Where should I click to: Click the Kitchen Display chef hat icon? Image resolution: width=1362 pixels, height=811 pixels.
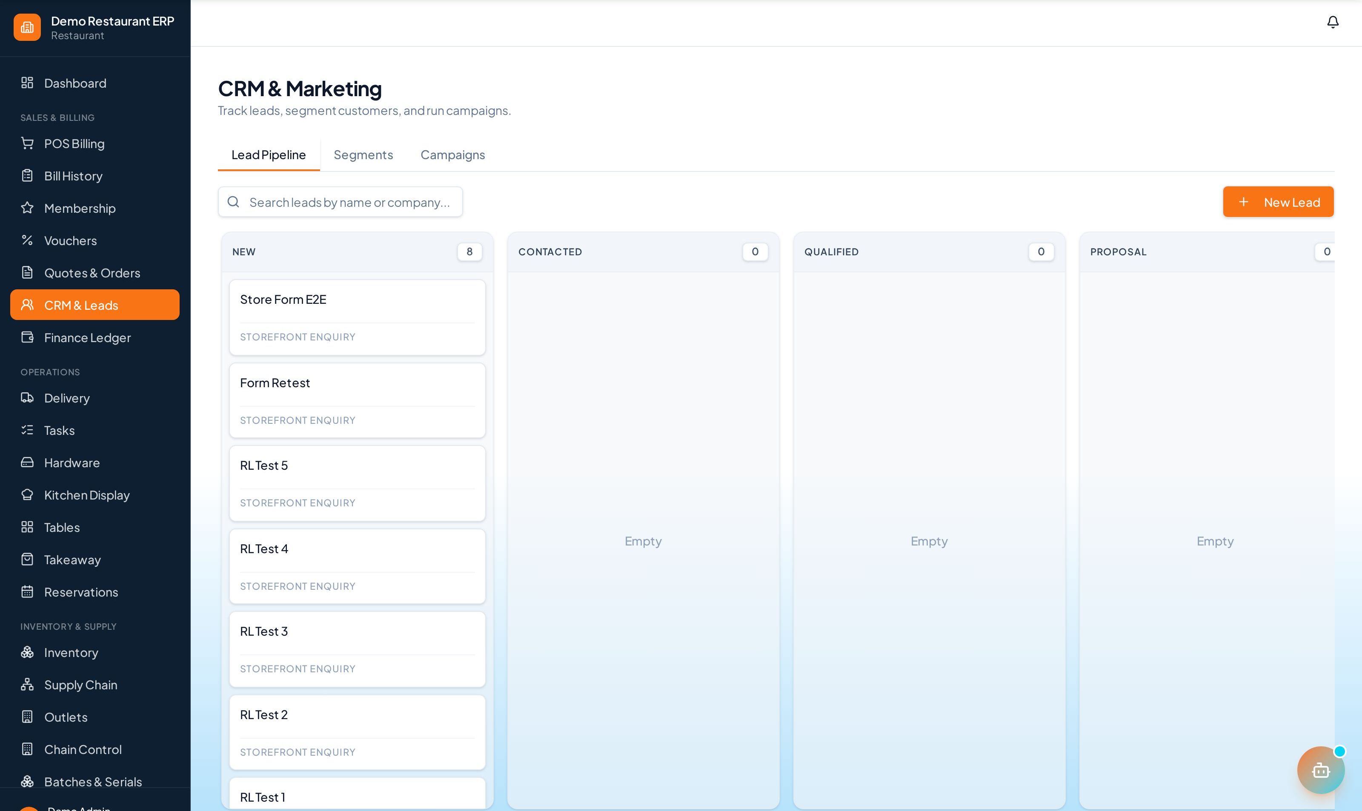(27, 494)
